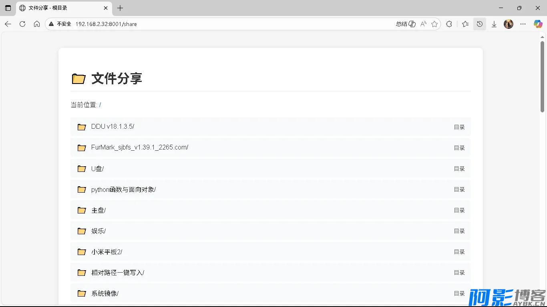Open the 娱乐 folder
The width and height of the screenshot is (547, 307).
click(99, 231)
